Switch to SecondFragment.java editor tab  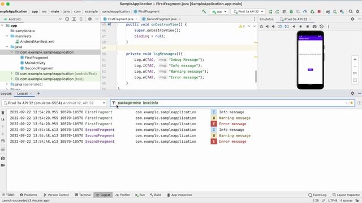click(161, 19)
